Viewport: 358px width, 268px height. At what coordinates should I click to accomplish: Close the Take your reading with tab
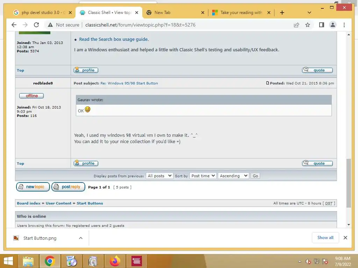point(269,13)
